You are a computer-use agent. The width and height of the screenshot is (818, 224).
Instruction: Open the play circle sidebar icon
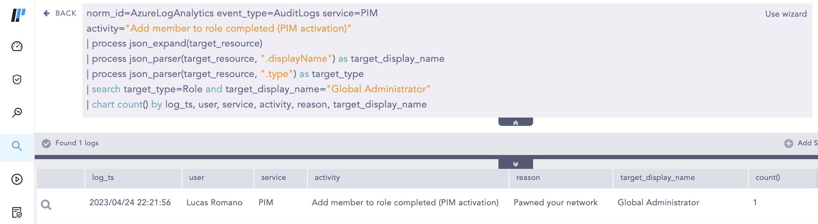17,179
